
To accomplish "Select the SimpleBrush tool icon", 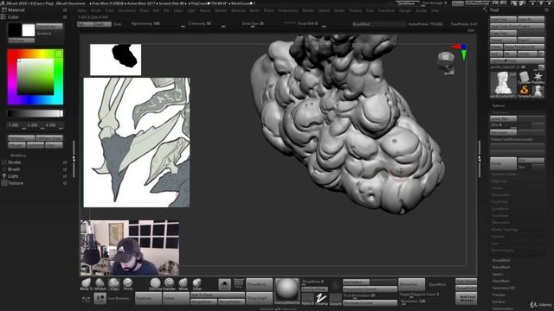I will (x=525, y=91).
